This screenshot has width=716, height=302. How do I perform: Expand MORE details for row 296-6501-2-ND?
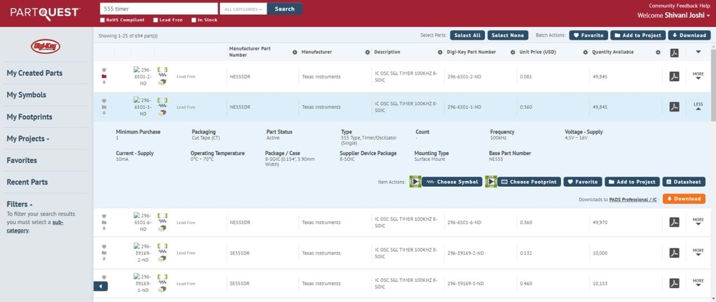tap(698, 76)
